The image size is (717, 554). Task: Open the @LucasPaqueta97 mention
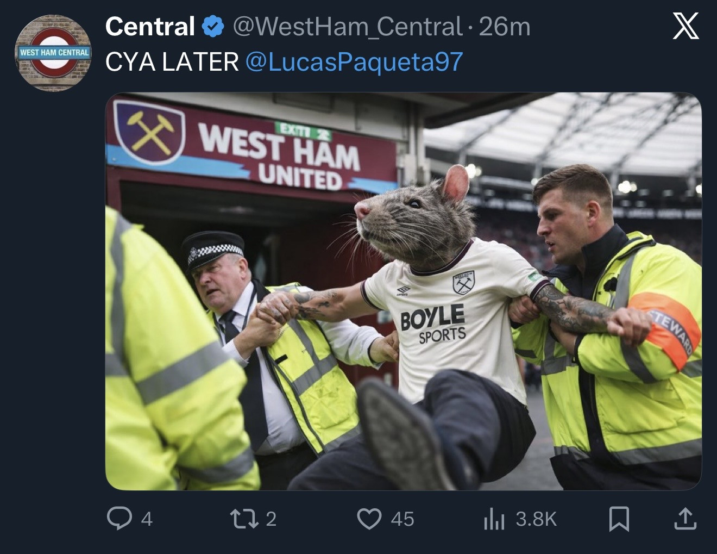coord(354,62)
